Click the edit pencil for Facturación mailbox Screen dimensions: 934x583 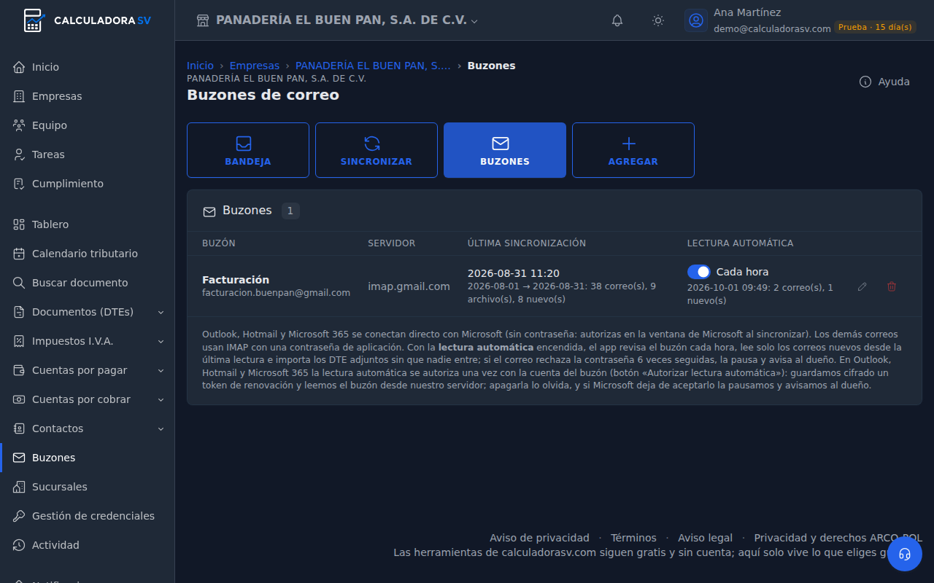[862, 286]
